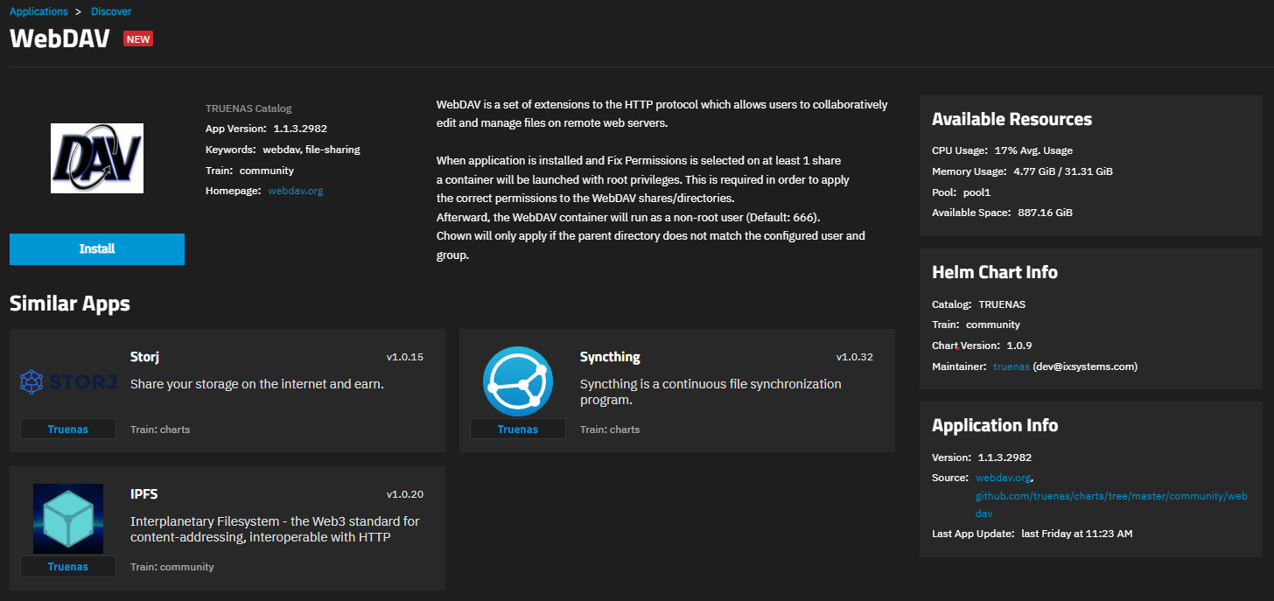Click the Fix Permissions explanation paragraph
Viewport: 1274px width, 601px height.
click(x=652, y=208)
